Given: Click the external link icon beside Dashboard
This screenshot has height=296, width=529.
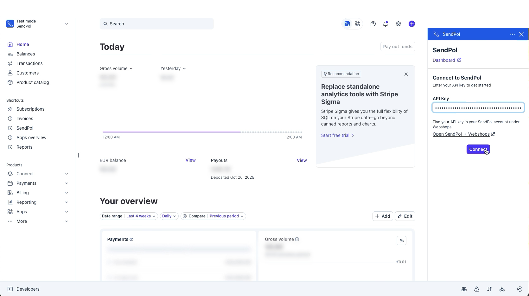Looking at the screenshot, I should (x=459, y=60).
